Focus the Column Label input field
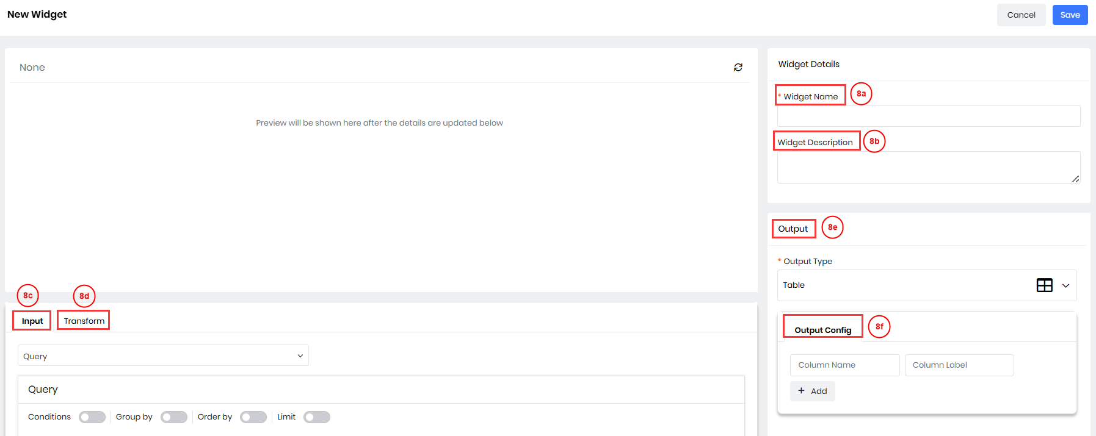Image resolution: width=1096 pixels, height=436 pixels. (959, 365)
